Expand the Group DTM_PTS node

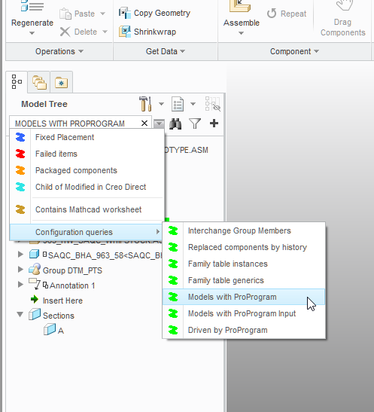(20, 270)
